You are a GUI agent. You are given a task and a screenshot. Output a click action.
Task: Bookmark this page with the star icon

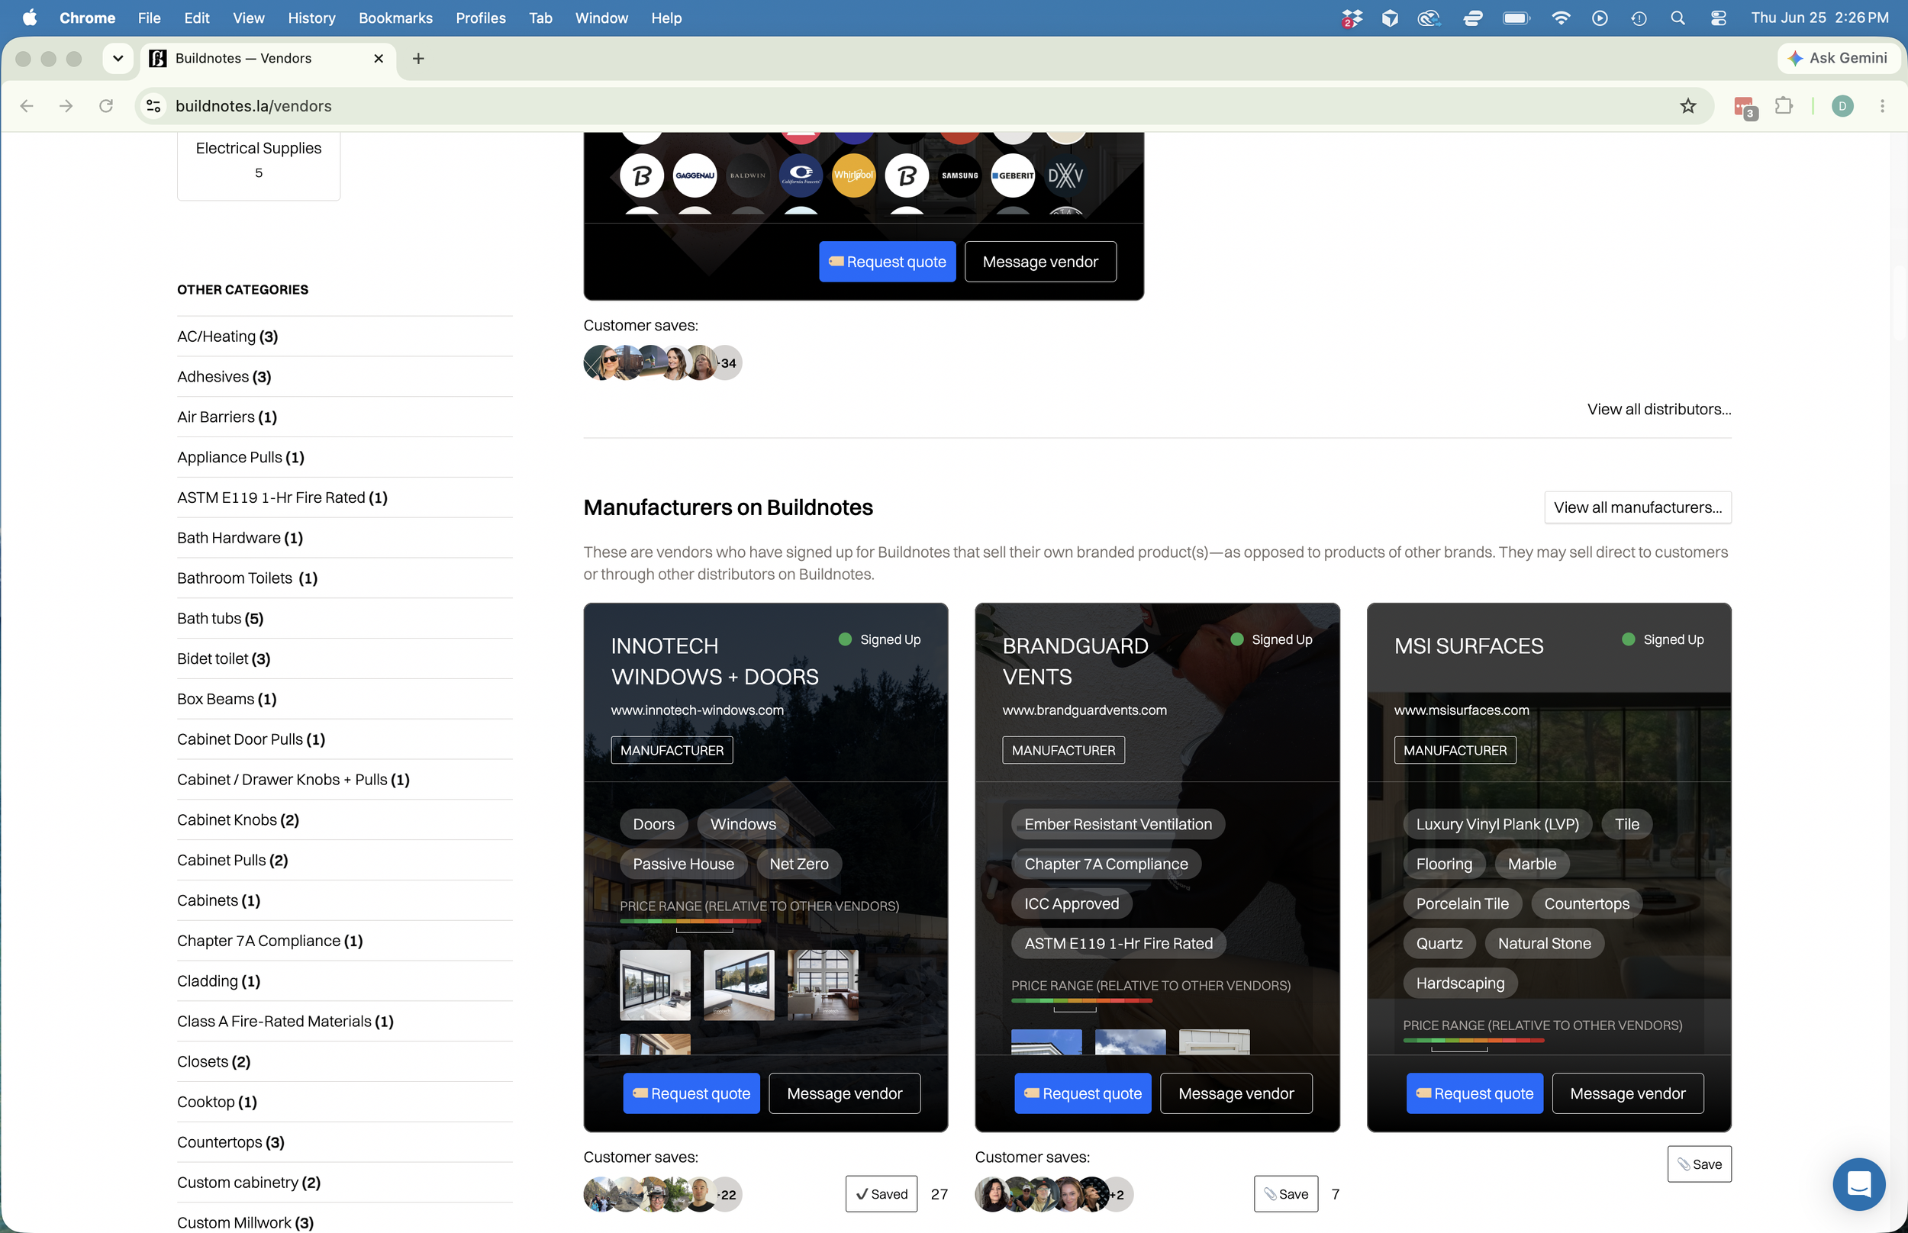pos(1687,106)
